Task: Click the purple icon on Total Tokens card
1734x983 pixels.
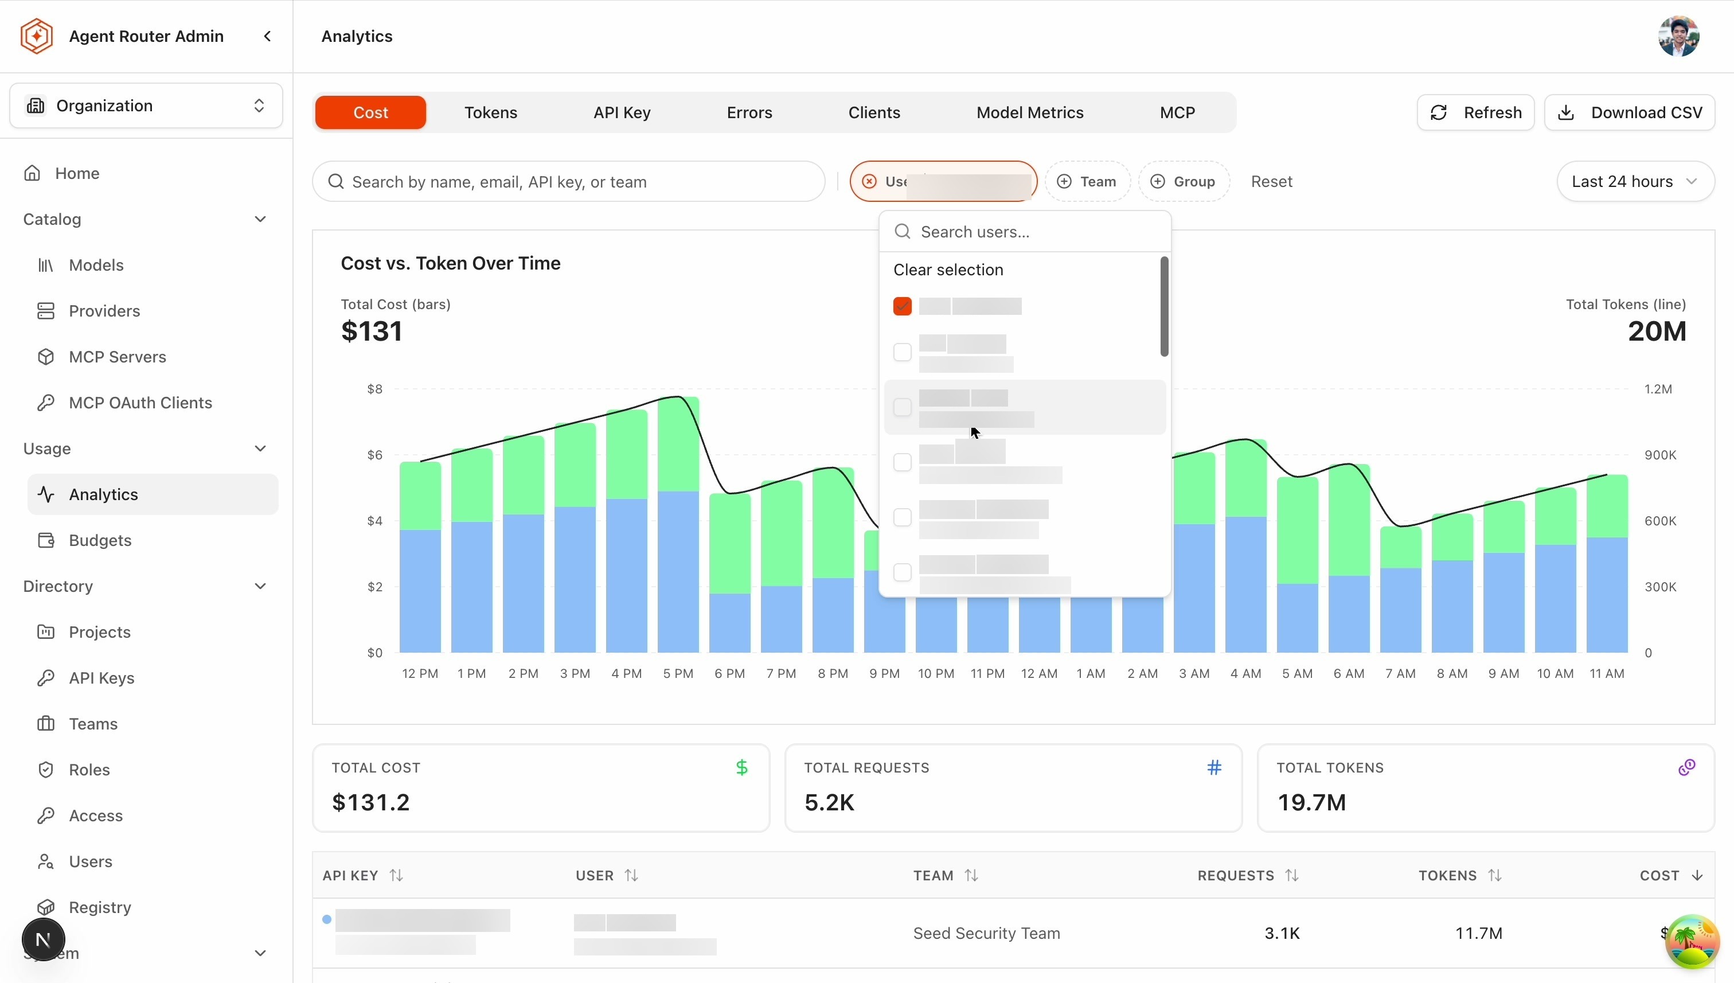Action: (x=1686, y=767)
